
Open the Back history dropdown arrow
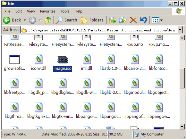point(25,20)
